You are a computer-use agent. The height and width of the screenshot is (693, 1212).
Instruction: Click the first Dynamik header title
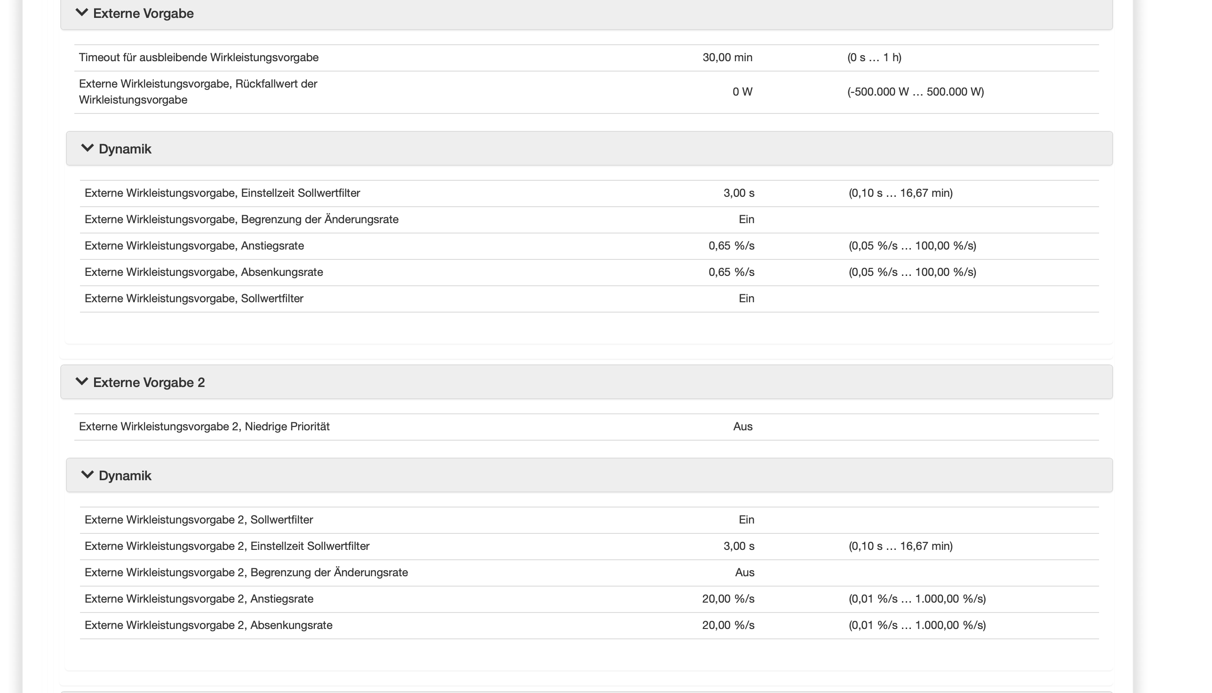tap(125, 149)
